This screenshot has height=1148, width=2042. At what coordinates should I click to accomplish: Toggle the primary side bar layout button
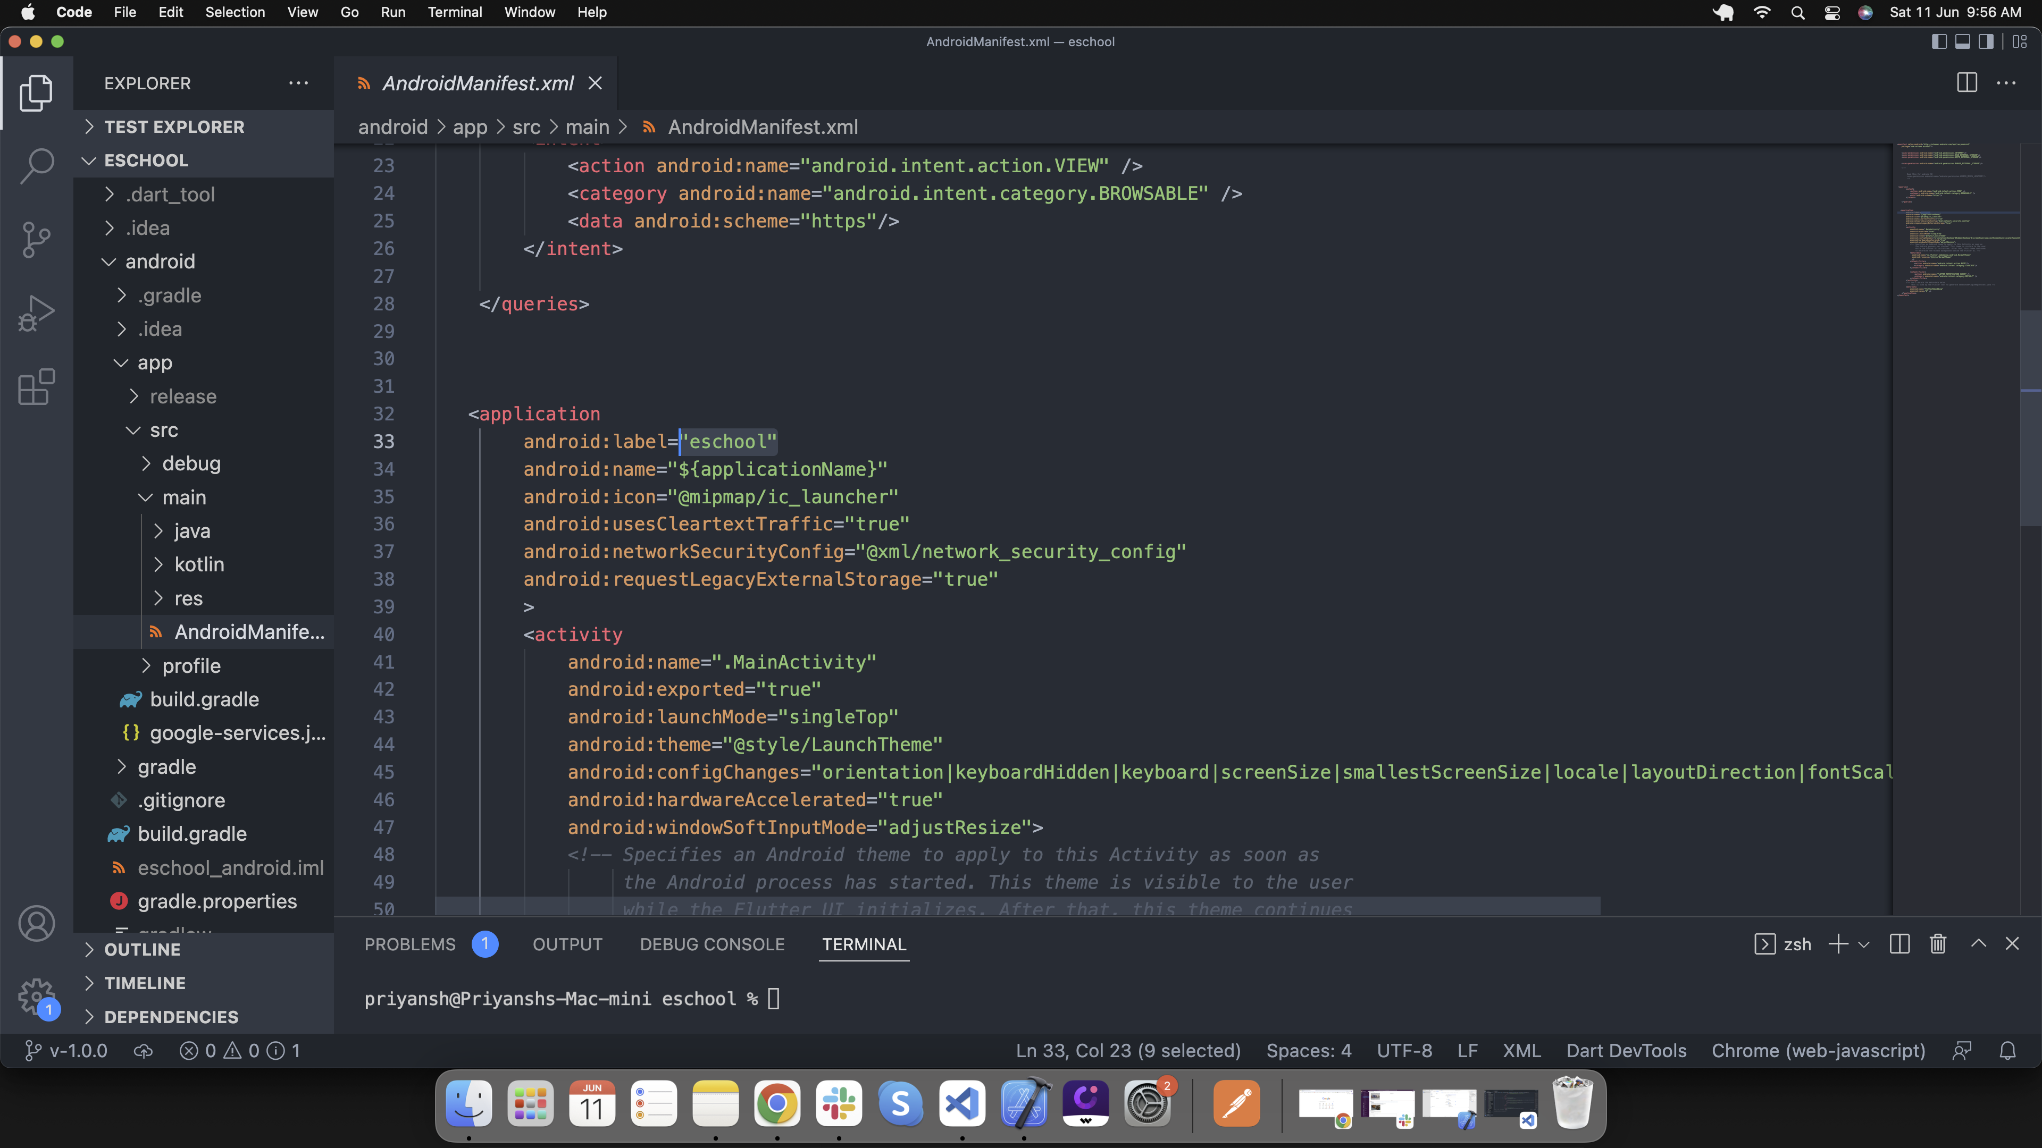tap(1939, 42)
